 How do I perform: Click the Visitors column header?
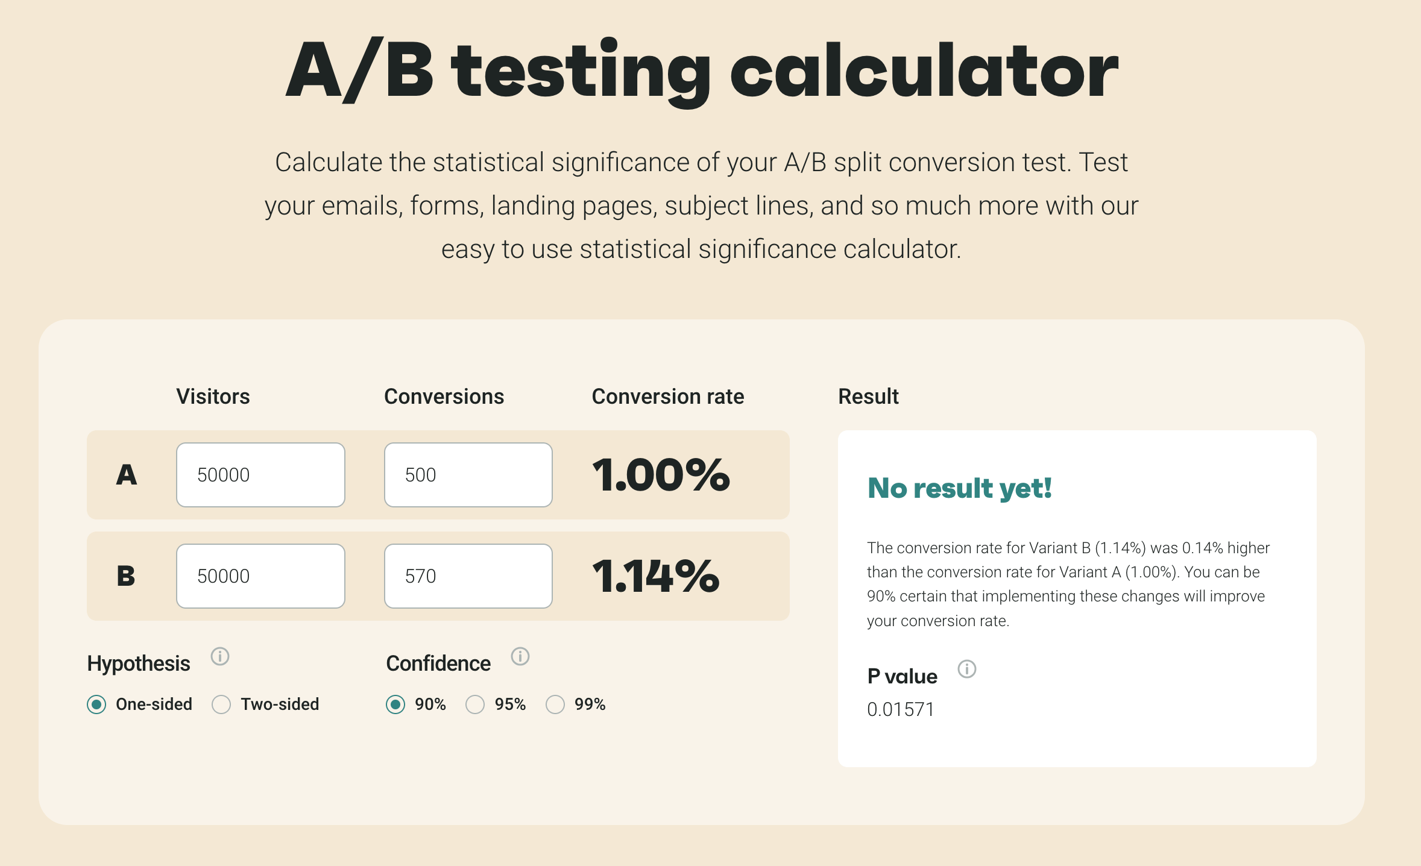coord(213,396)
